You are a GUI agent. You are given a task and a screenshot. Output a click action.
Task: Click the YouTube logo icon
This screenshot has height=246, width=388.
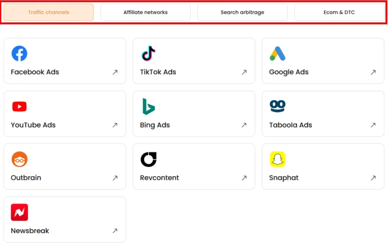click(19, 106)
